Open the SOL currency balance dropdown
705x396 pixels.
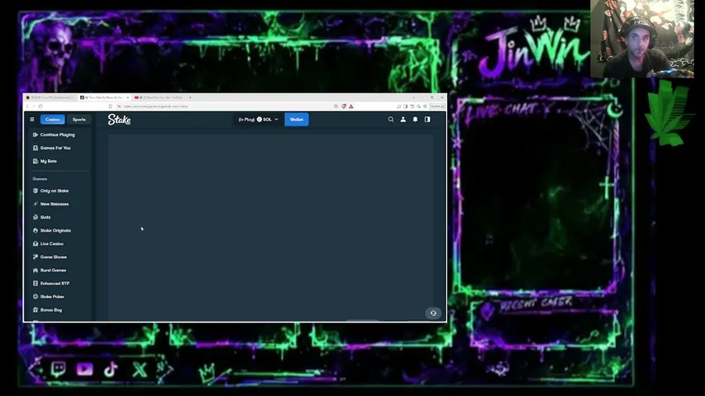click(259, 120)
